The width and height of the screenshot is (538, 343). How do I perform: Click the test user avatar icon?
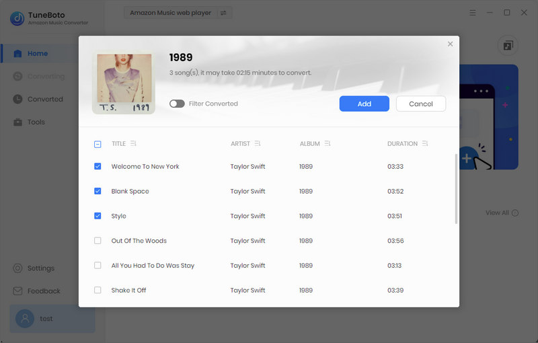25,319
